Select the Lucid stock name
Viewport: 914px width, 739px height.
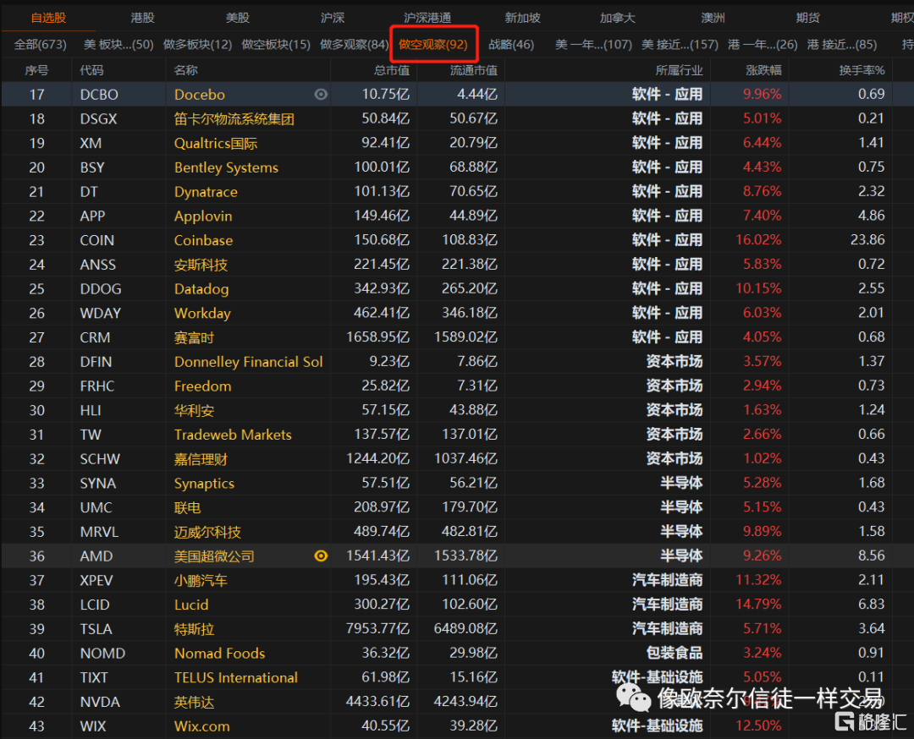pyautogui.click(x=191, y=605)
